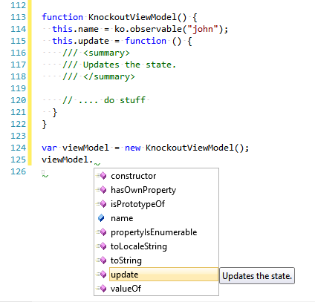Select 'propertyIsEnumerable' suggestion
Screen dimensions: 315x302
point(156,232)
